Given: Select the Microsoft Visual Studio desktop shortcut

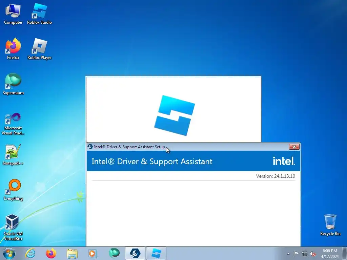Looking at the screenshot, I should (x=13, y=124).
